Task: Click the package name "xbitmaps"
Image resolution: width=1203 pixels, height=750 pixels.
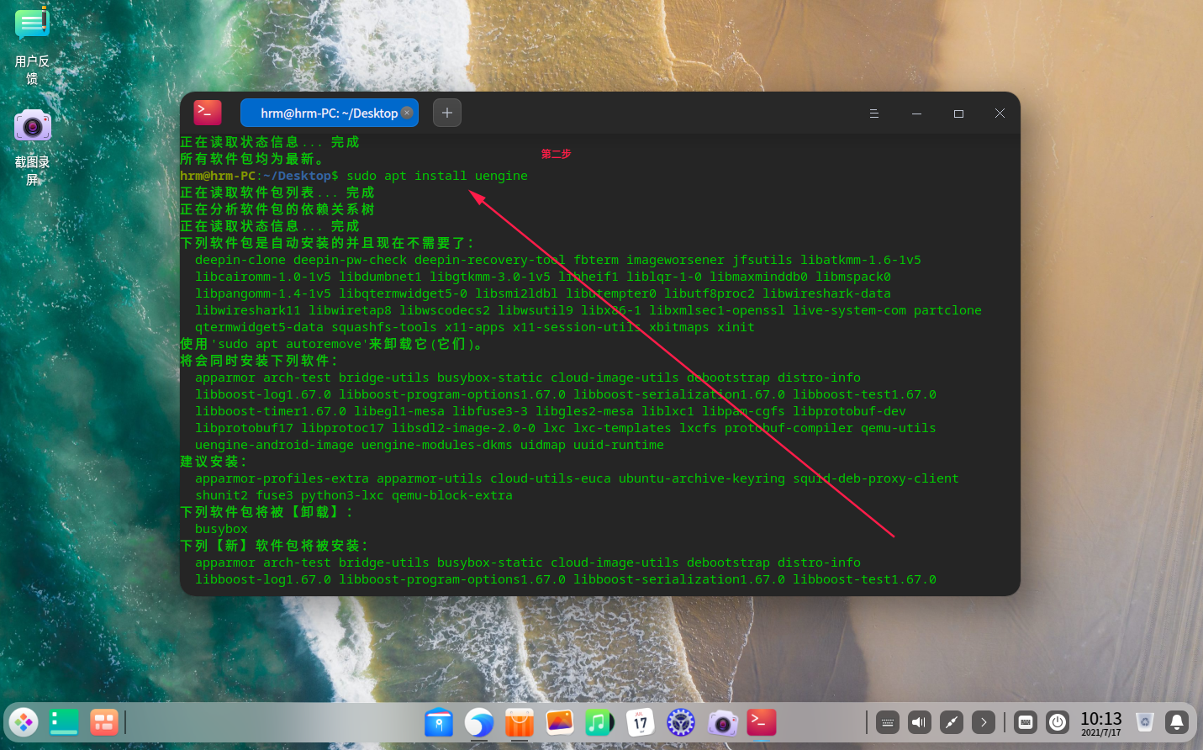Action: click(x=679, y=327)
